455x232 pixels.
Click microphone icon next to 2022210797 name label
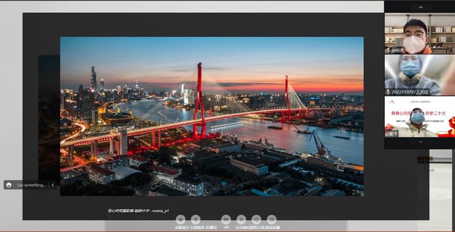[x=388, y=92]
